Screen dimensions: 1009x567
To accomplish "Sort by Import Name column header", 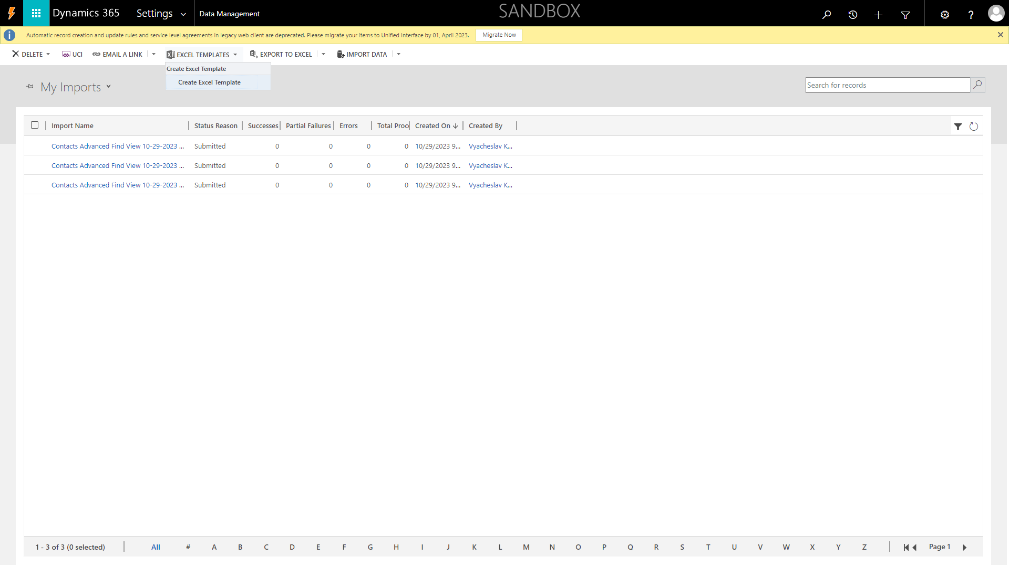I will coord(73,125).
